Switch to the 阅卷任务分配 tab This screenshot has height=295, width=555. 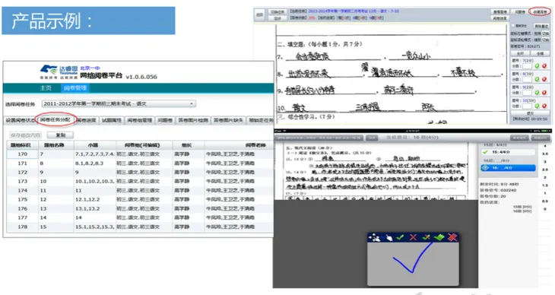(55, 119)
